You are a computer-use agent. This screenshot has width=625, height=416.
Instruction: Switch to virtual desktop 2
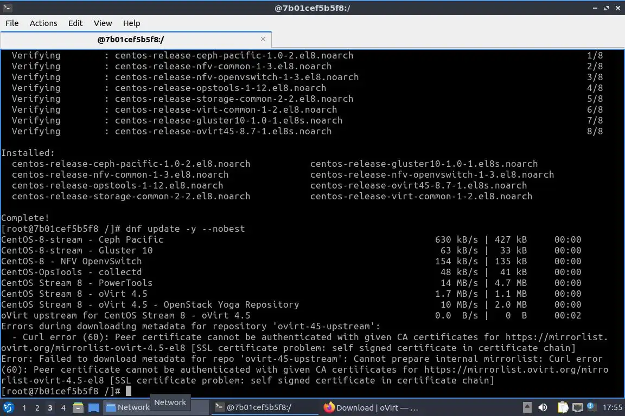(x=37, y=408)
